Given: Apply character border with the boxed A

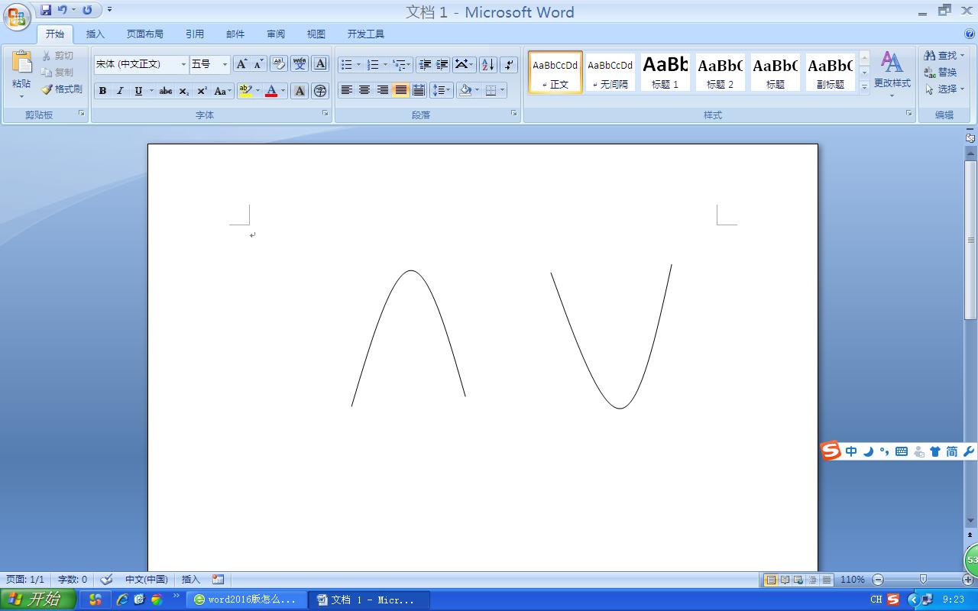Looking at the screenshot, I should tap(321, 64).
